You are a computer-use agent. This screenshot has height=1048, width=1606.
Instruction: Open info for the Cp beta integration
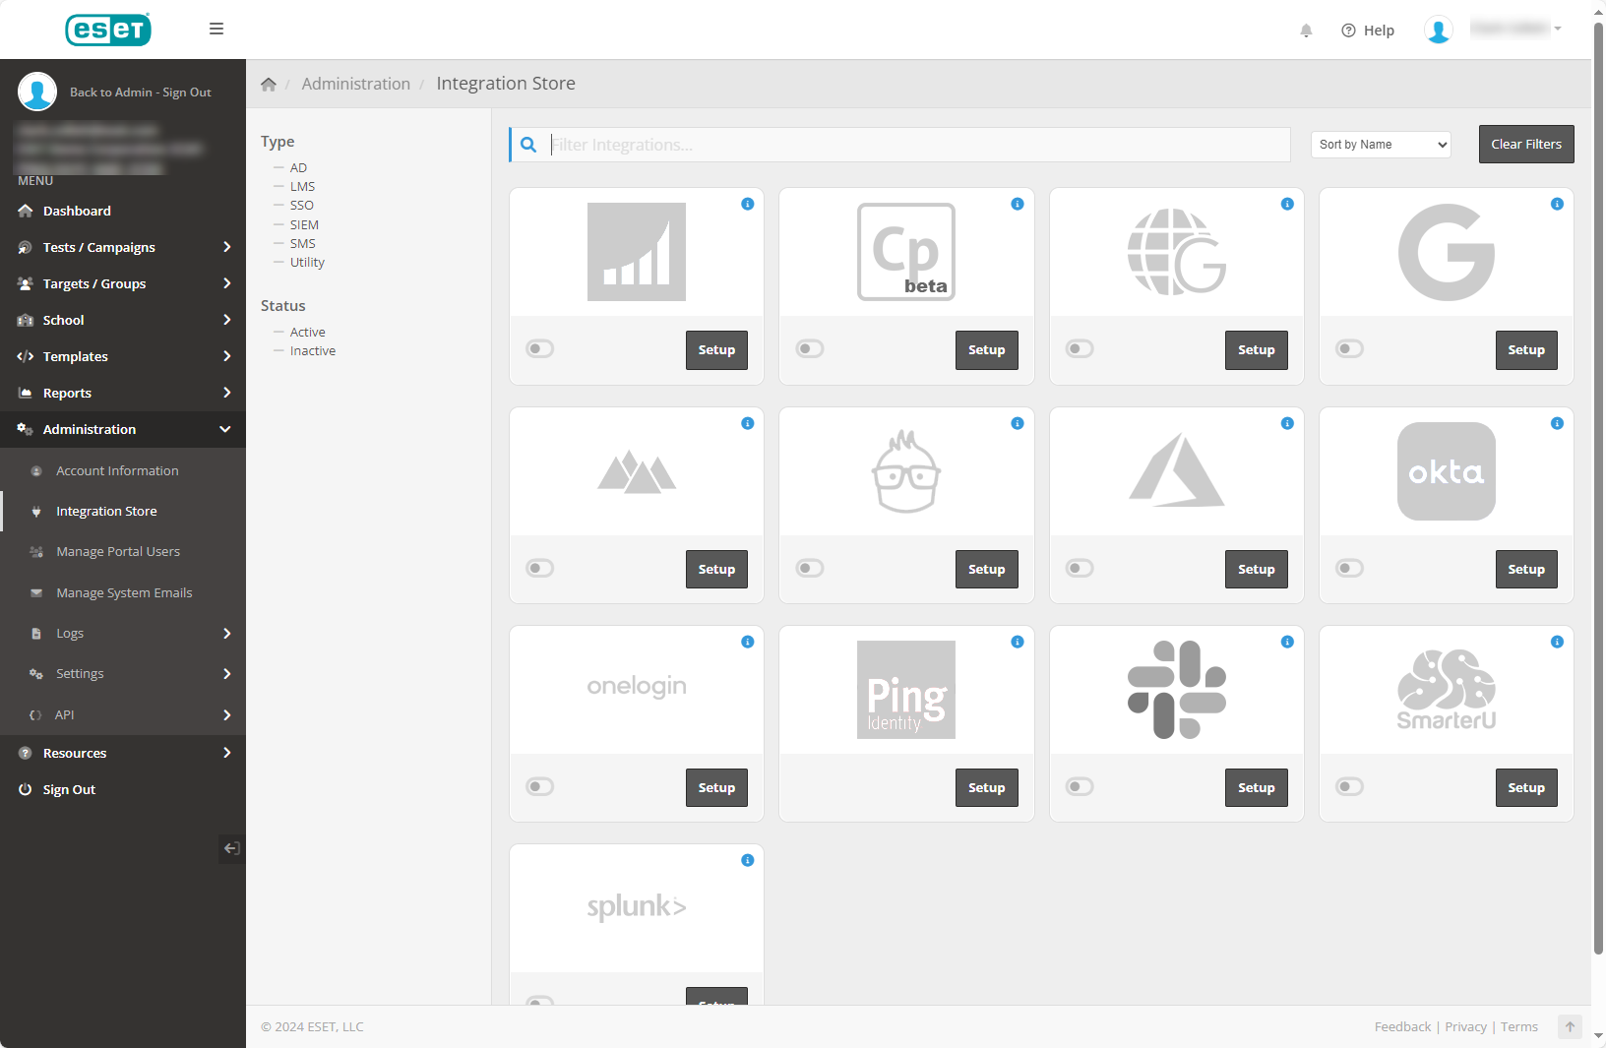[1018, 204]
